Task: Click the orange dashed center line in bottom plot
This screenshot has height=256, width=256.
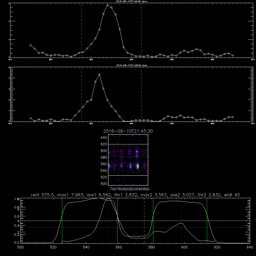Action: pyautogui.click(x=144, y=221)
